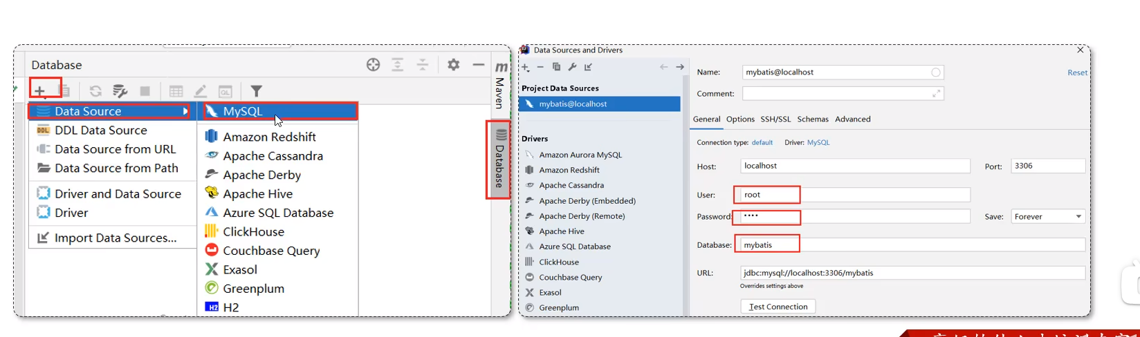Image resolution: width=1140 pixels, height=337 pixels.
Task: Choose Import Data Sources... entry
Action: pos(113,238)
